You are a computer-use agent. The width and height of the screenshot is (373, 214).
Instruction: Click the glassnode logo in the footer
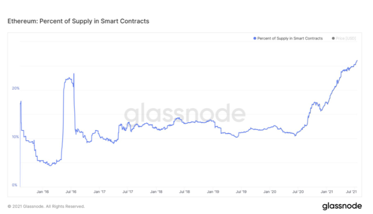point(342,206)
